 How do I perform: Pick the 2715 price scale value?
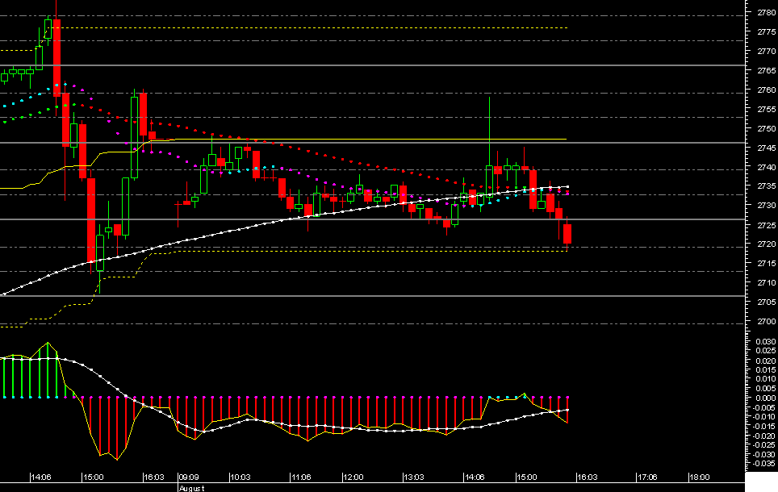point(766,264)
